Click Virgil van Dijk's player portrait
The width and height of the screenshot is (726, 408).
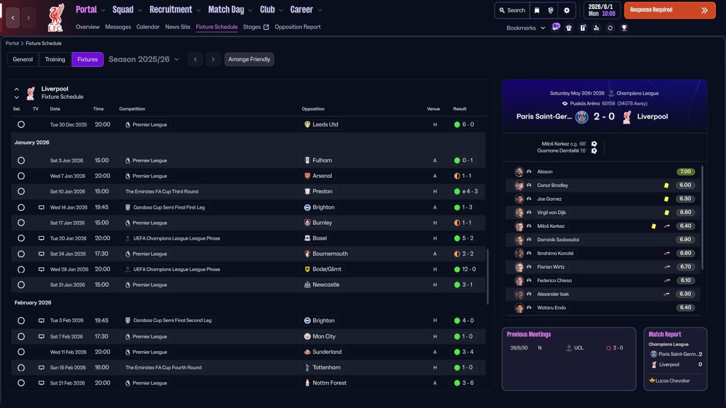click(x=519, y=212)
